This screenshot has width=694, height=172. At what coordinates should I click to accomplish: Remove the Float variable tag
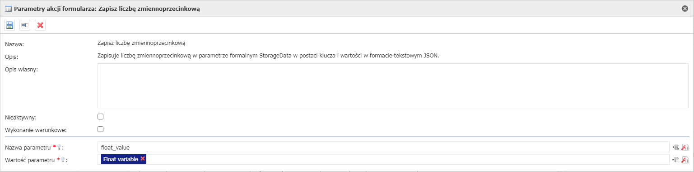143,159
